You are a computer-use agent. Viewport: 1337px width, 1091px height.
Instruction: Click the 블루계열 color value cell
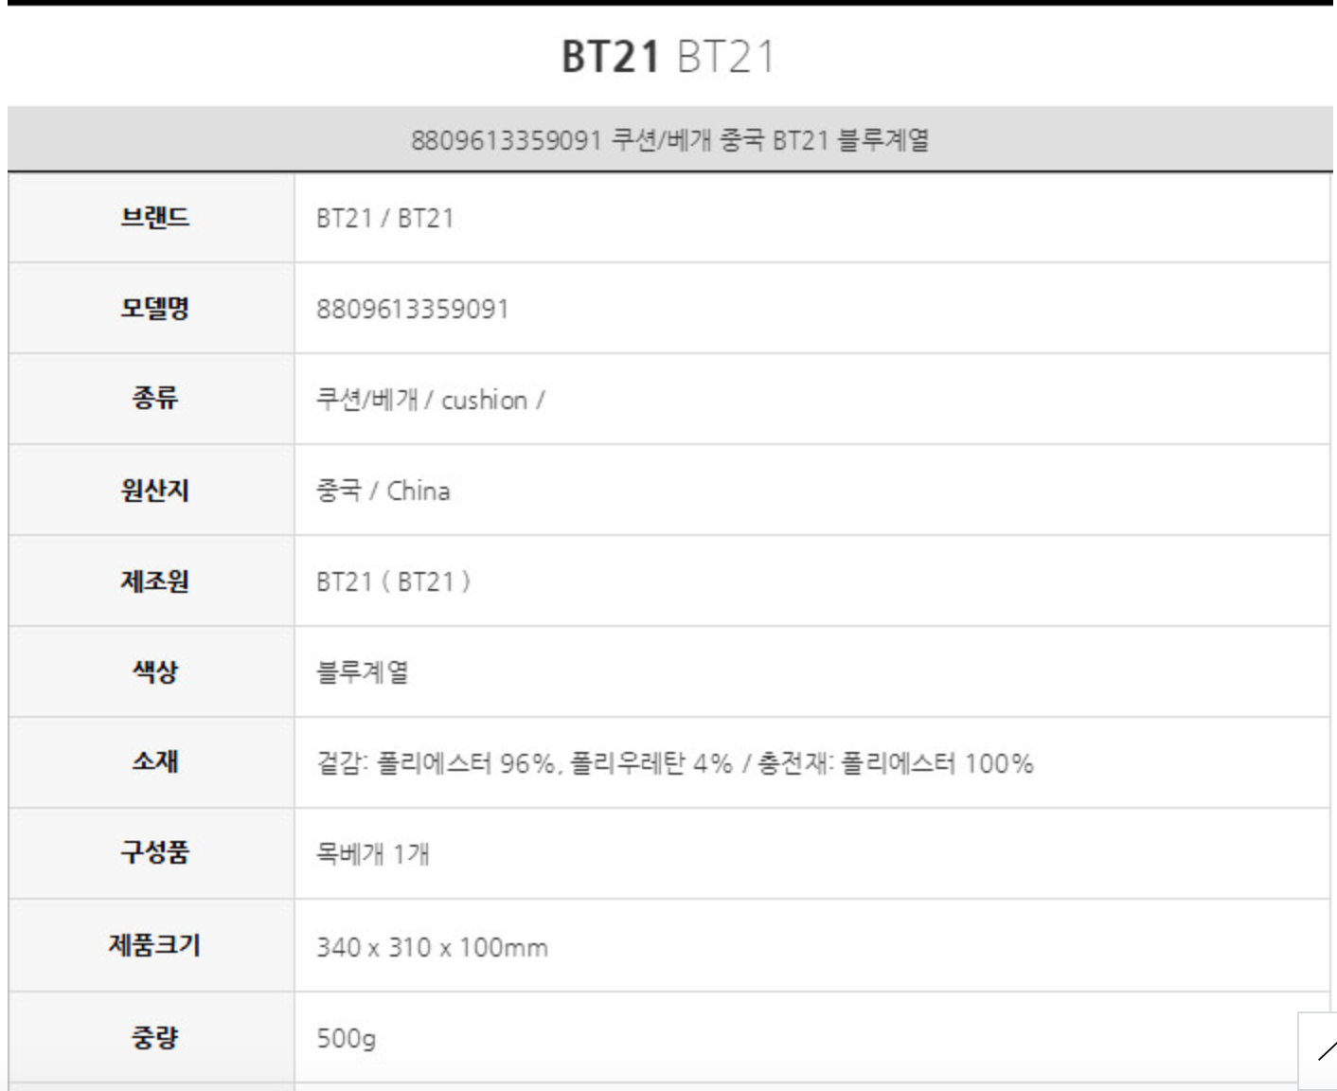click(362, 672)
